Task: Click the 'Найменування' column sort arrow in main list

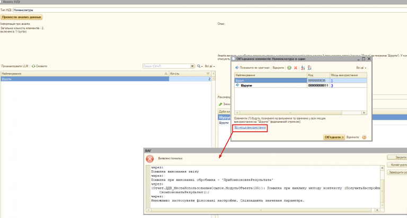Action: click(x=166, y=74)
